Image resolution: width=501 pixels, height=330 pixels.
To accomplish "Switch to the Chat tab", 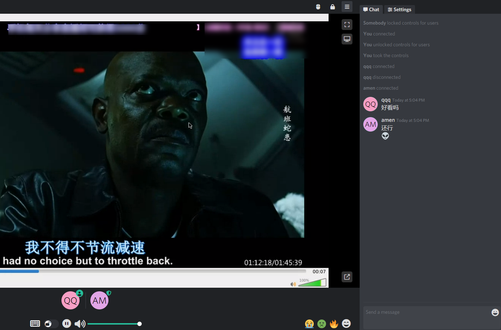I will point(371,9).
